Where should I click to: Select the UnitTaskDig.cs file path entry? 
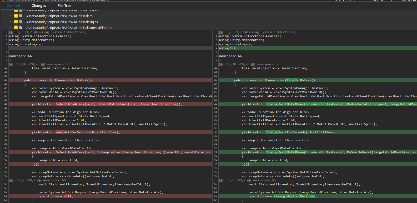point(62,22)
